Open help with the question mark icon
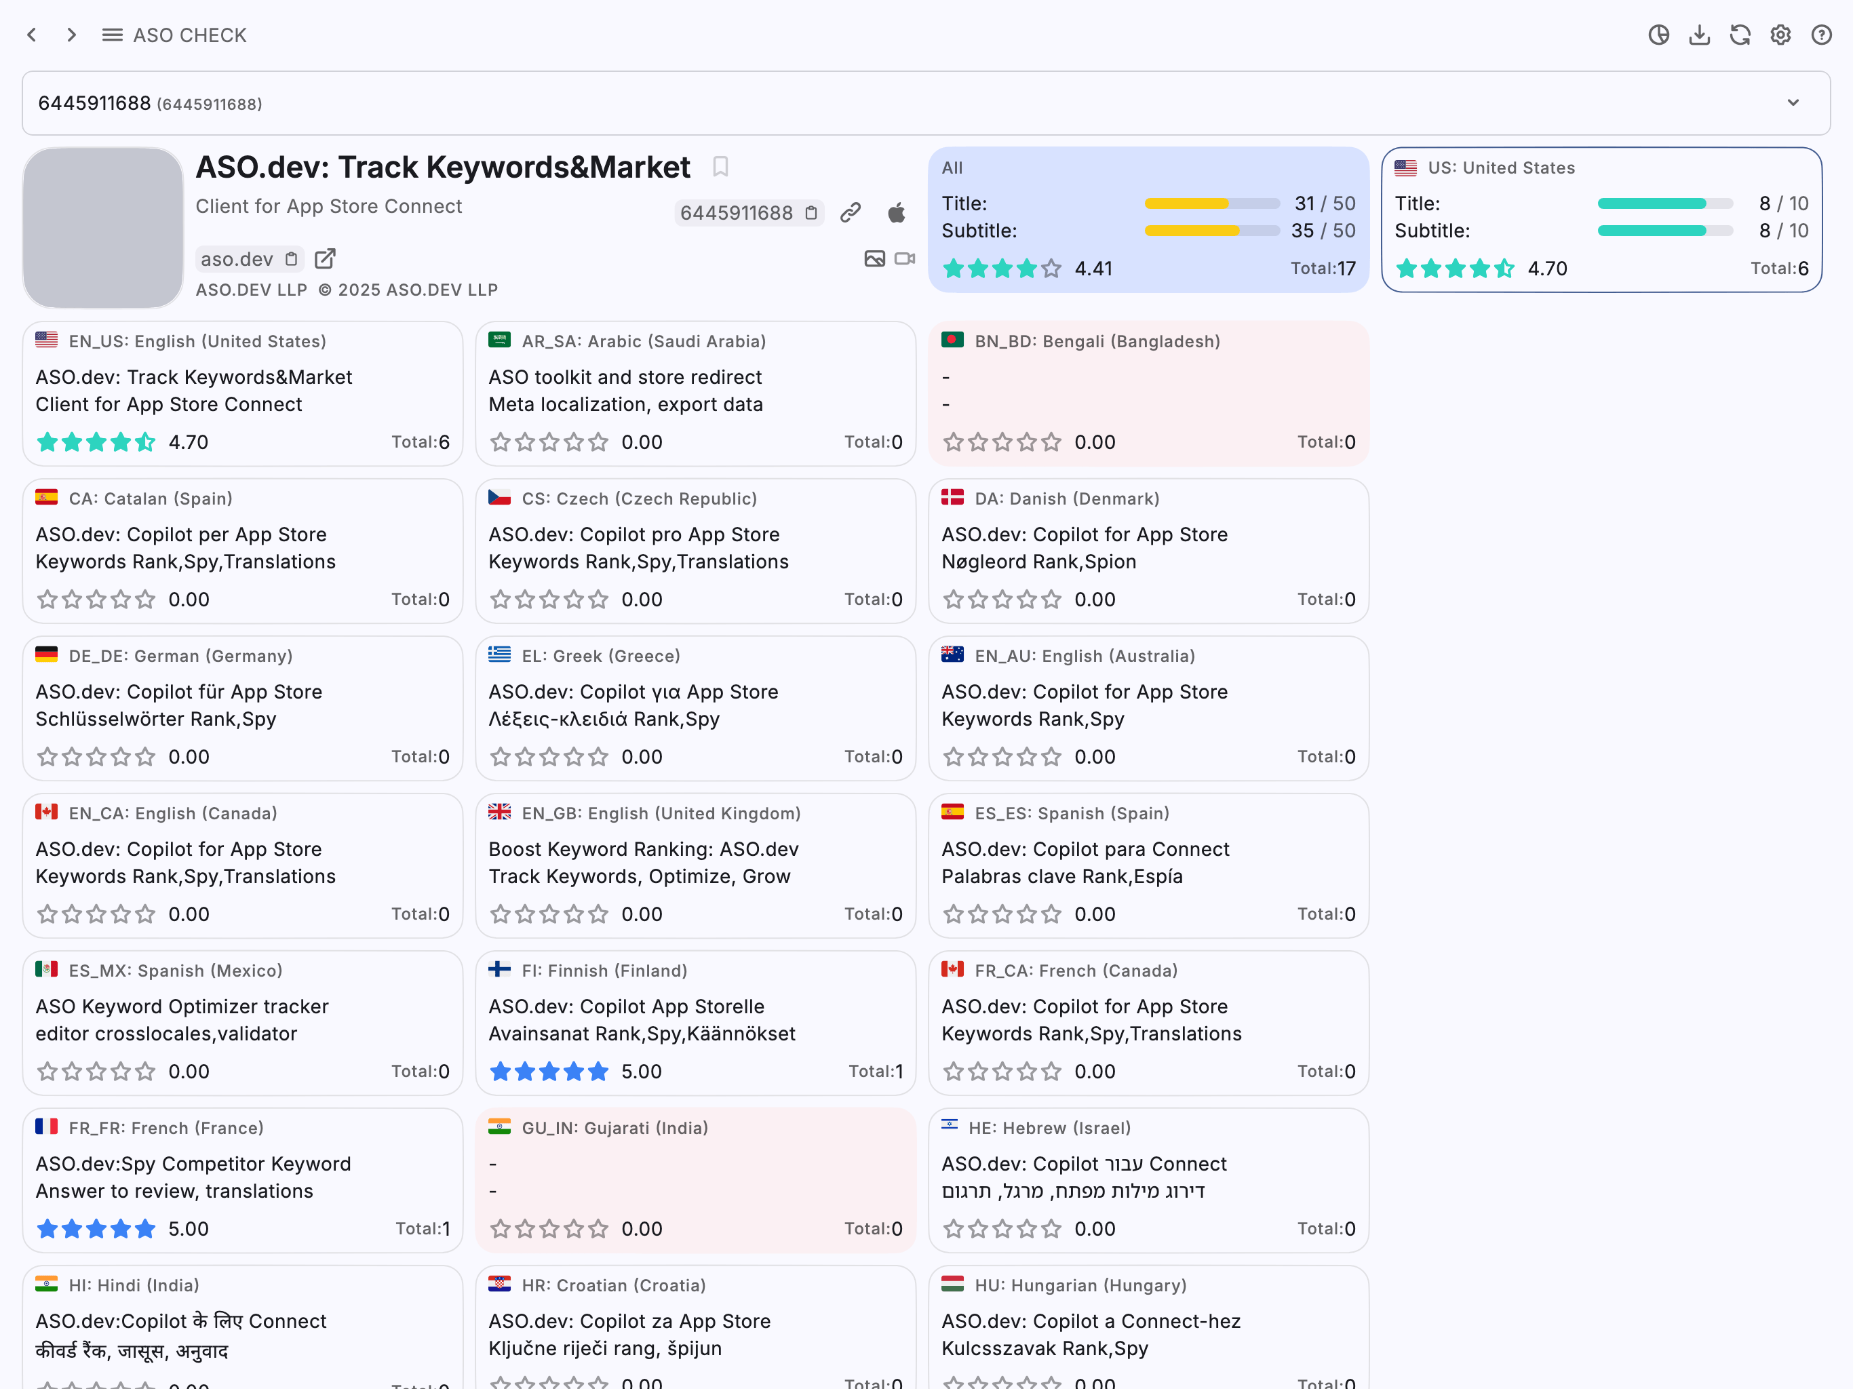The width and height of the screenshot is (1853, 1389). pos(1821,35)
